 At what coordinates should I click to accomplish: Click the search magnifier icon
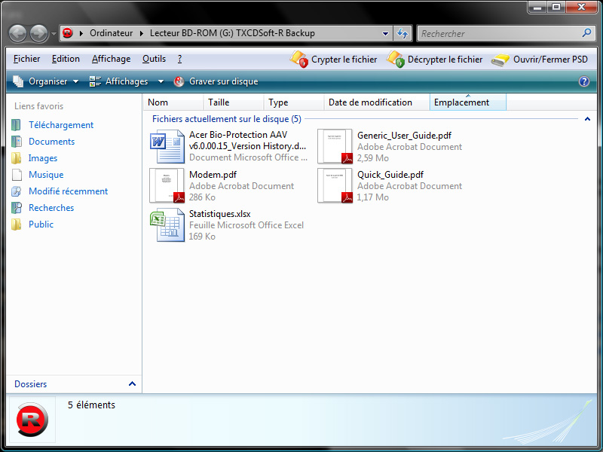[586, 33]
